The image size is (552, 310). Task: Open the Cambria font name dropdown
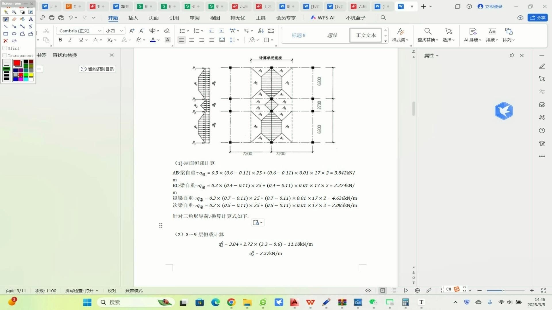[99, 31]
